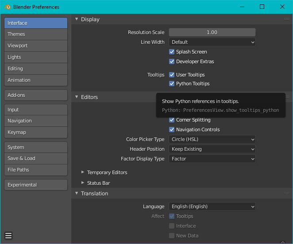Click the Translation panel drag grip icon
The image size is (293, 244).
point(287,194)
